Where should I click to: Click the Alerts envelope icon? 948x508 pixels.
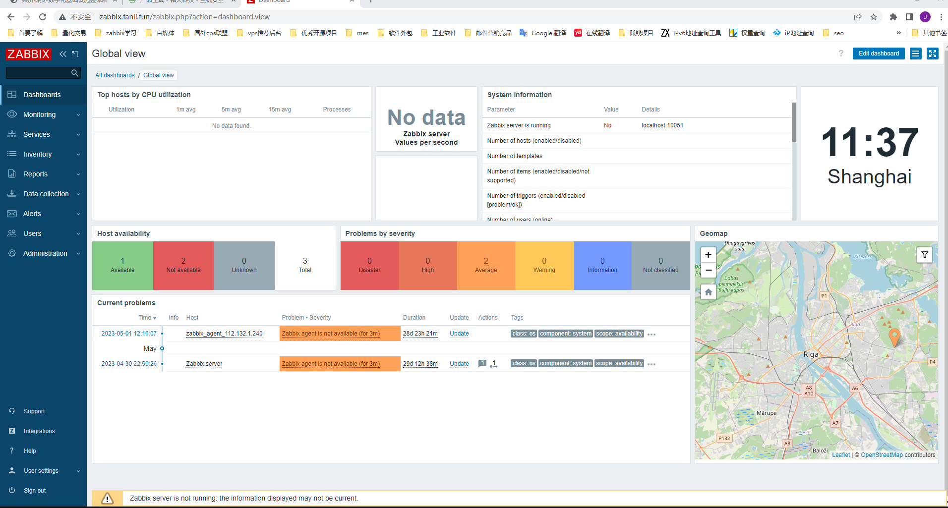click(12, 214)
